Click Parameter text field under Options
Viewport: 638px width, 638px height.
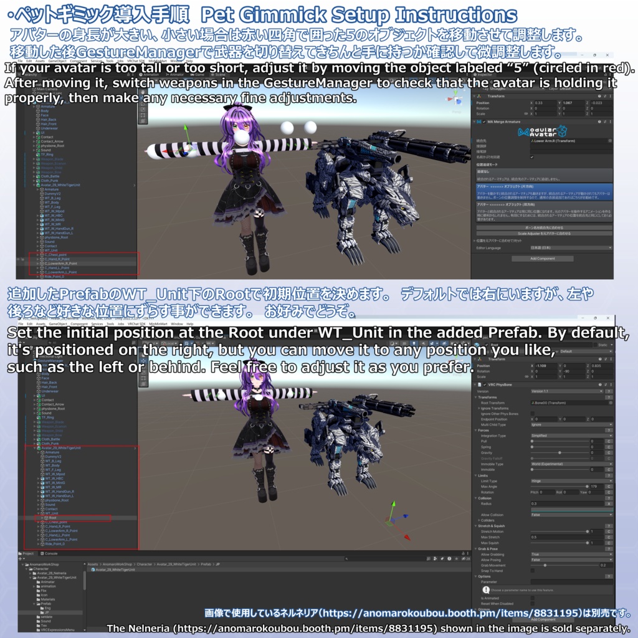[x=571, y=583]
